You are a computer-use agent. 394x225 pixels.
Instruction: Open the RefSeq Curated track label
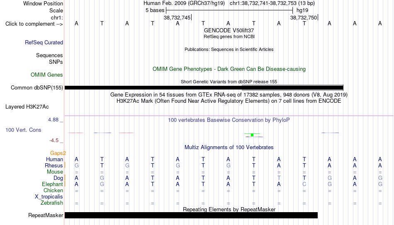pyautogui.click(x=44, y=42)
